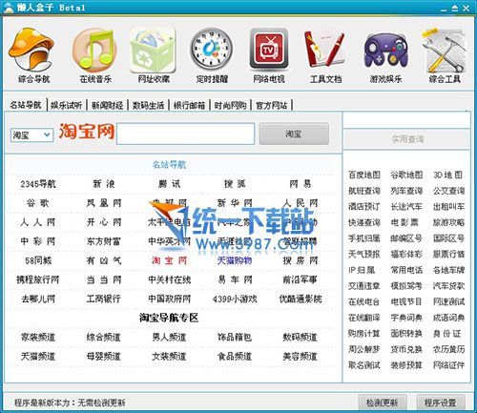Open the 谷歌地图 query link

click(x=406, y=175)
